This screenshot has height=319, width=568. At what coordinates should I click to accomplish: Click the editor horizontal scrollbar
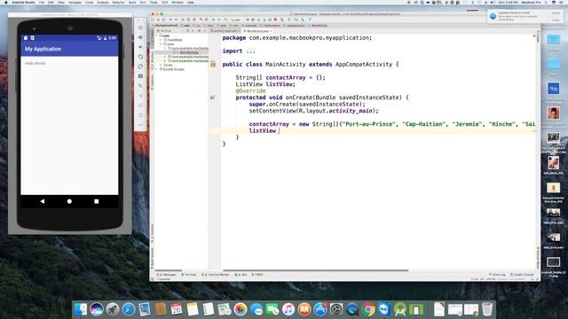tap(316, 270)
